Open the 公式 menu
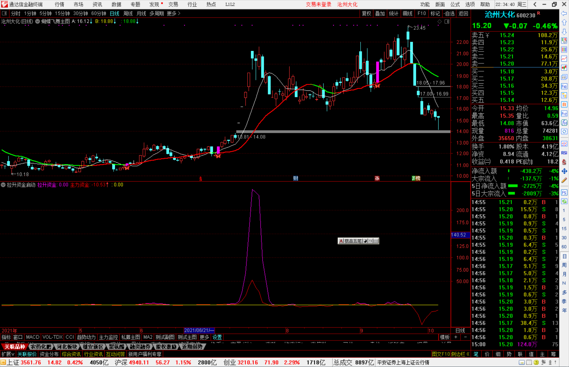The image size is (569, 367). [455, 4]
